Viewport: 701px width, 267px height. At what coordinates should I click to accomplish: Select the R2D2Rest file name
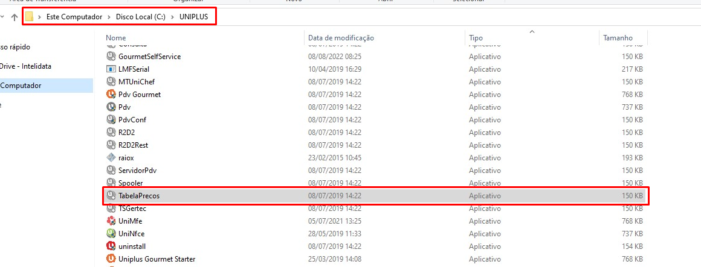[x=133, y=145]
